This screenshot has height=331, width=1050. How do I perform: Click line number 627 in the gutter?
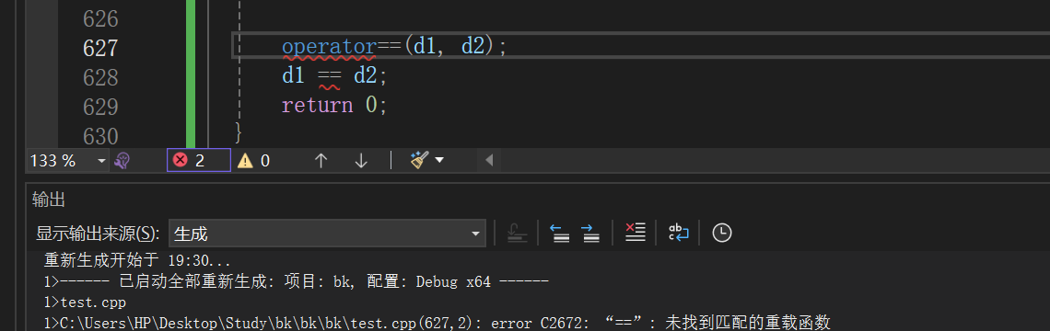click(99, 48)
